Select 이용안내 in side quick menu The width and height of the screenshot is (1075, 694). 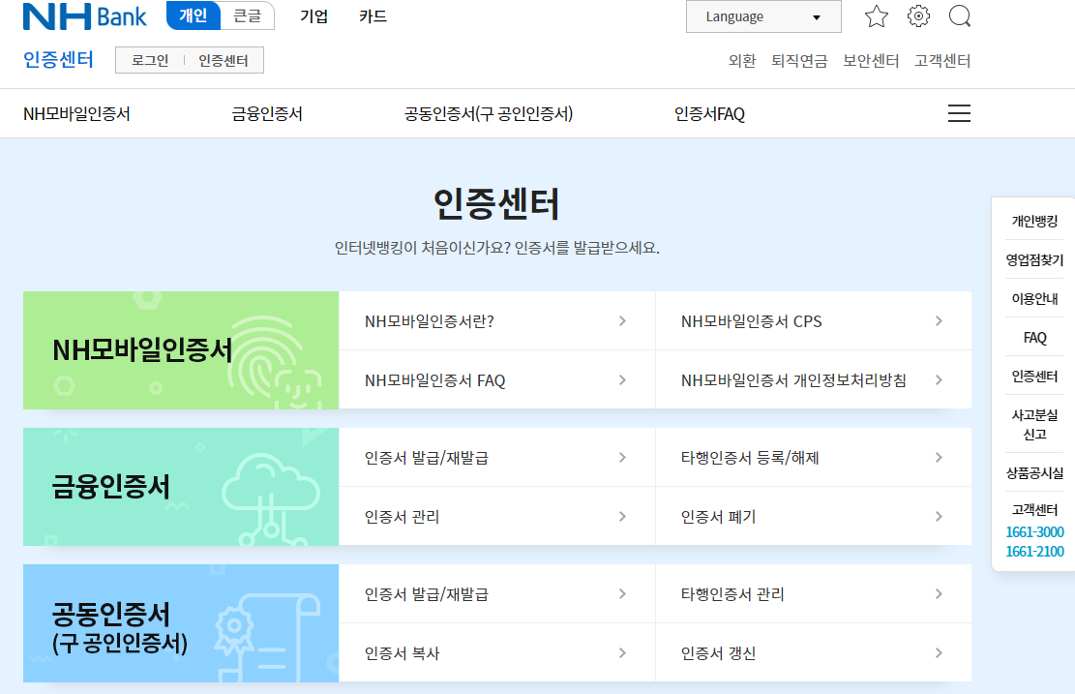(1034, 298)
